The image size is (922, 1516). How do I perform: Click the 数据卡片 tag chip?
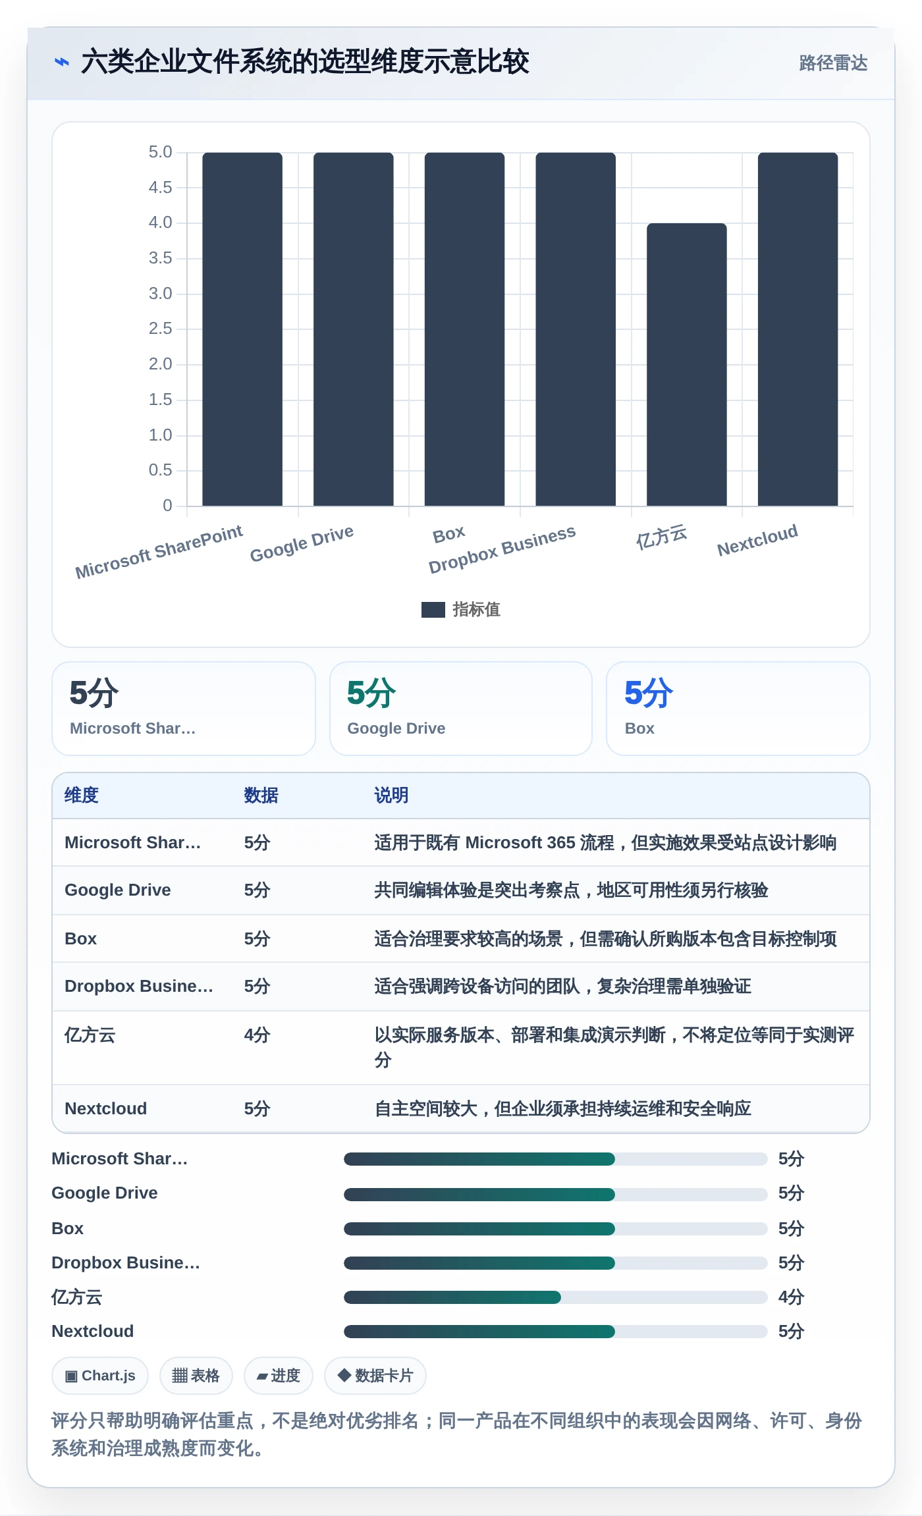375,1376
